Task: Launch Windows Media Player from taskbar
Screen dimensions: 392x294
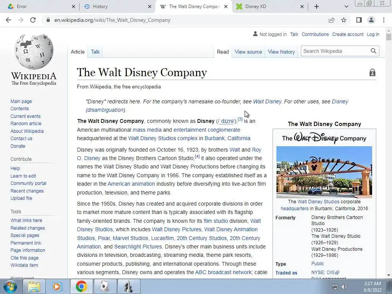Action: [57, 286]
